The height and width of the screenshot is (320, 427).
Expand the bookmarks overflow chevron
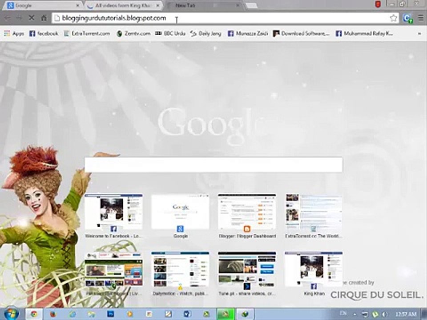point(419,33)
